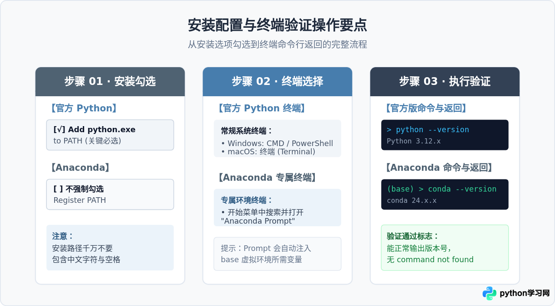The width and height of the screenshot is (555, 306).
Task: Click the base 虚拟环境所需变量 line
Action: pyautogui.click(x=261, y=260)
